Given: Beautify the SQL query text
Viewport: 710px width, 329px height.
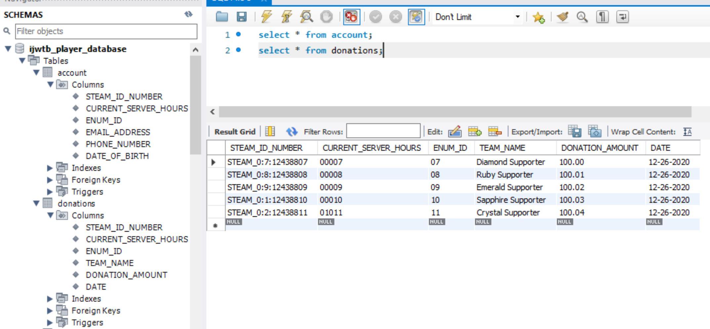Looking at the screenshot, I should [563, 17].
